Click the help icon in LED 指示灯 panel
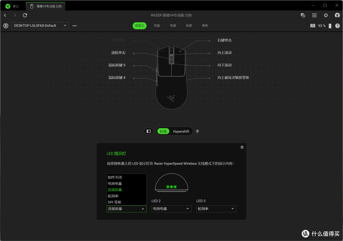 click(242, 147)
